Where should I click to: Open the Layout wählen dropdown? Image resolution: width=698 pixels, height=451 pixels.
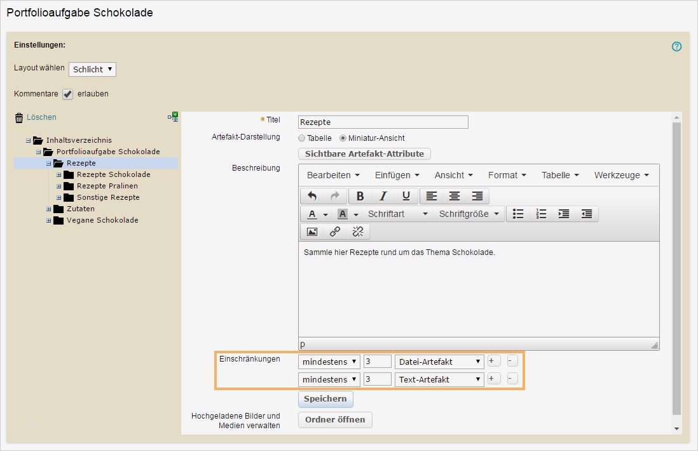(x=92, y=69)
